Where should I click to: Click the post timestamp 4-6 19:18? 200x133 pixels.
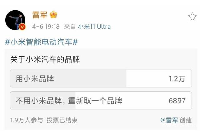pos(46,27)
